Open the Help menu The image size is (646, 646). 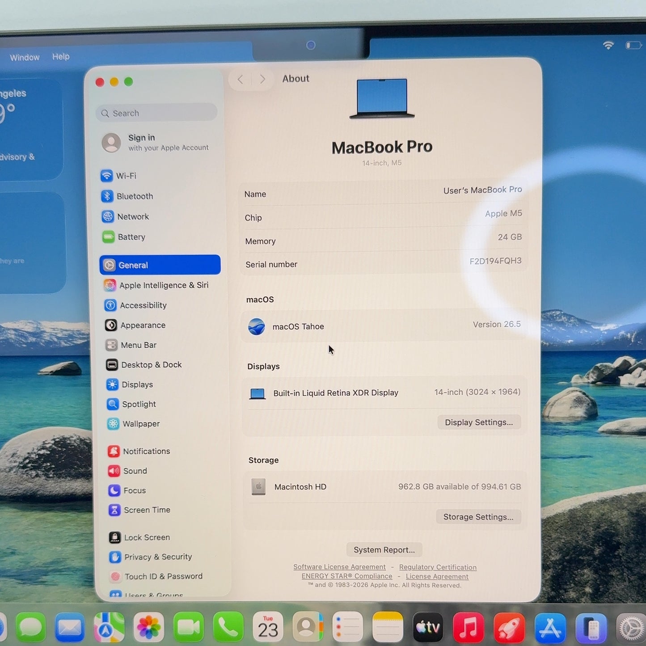61,57
